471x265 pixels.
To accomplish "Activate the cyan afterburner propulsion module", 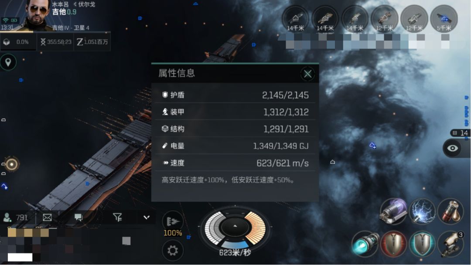I will 365,244.
